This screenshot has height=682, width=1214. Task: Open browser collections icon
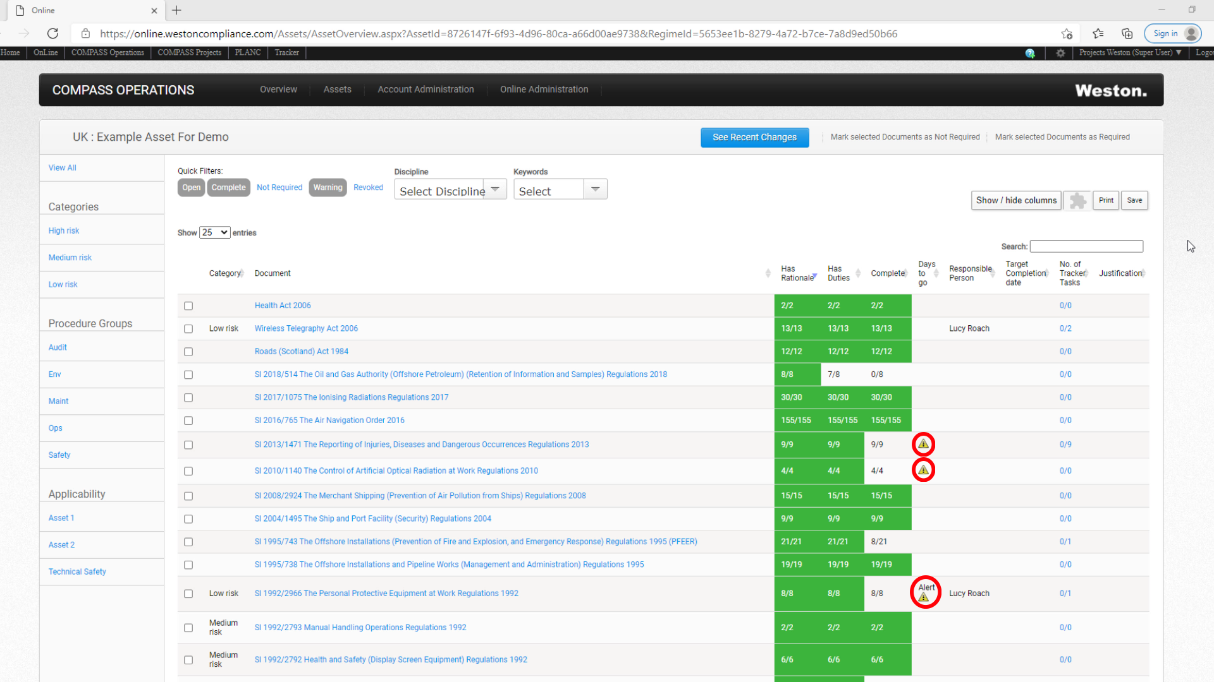1127,33
